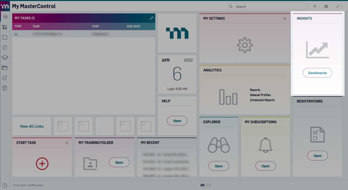The width and height of the screenshot is (348, 190).
Task: Expand the My Tasks panel with arrows icon
Action: pyautogui.click(x=151, y=18)
